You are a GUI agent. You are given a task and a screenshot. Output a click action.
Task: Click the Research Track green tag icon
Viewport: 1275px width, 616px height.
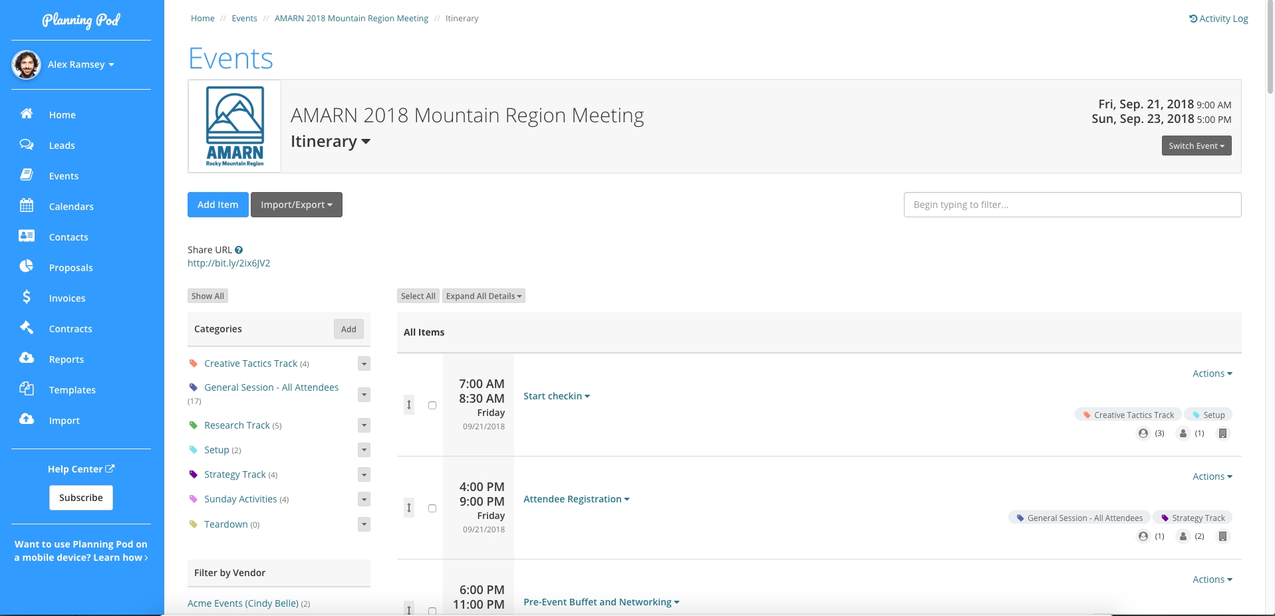(x=194, y=425)
